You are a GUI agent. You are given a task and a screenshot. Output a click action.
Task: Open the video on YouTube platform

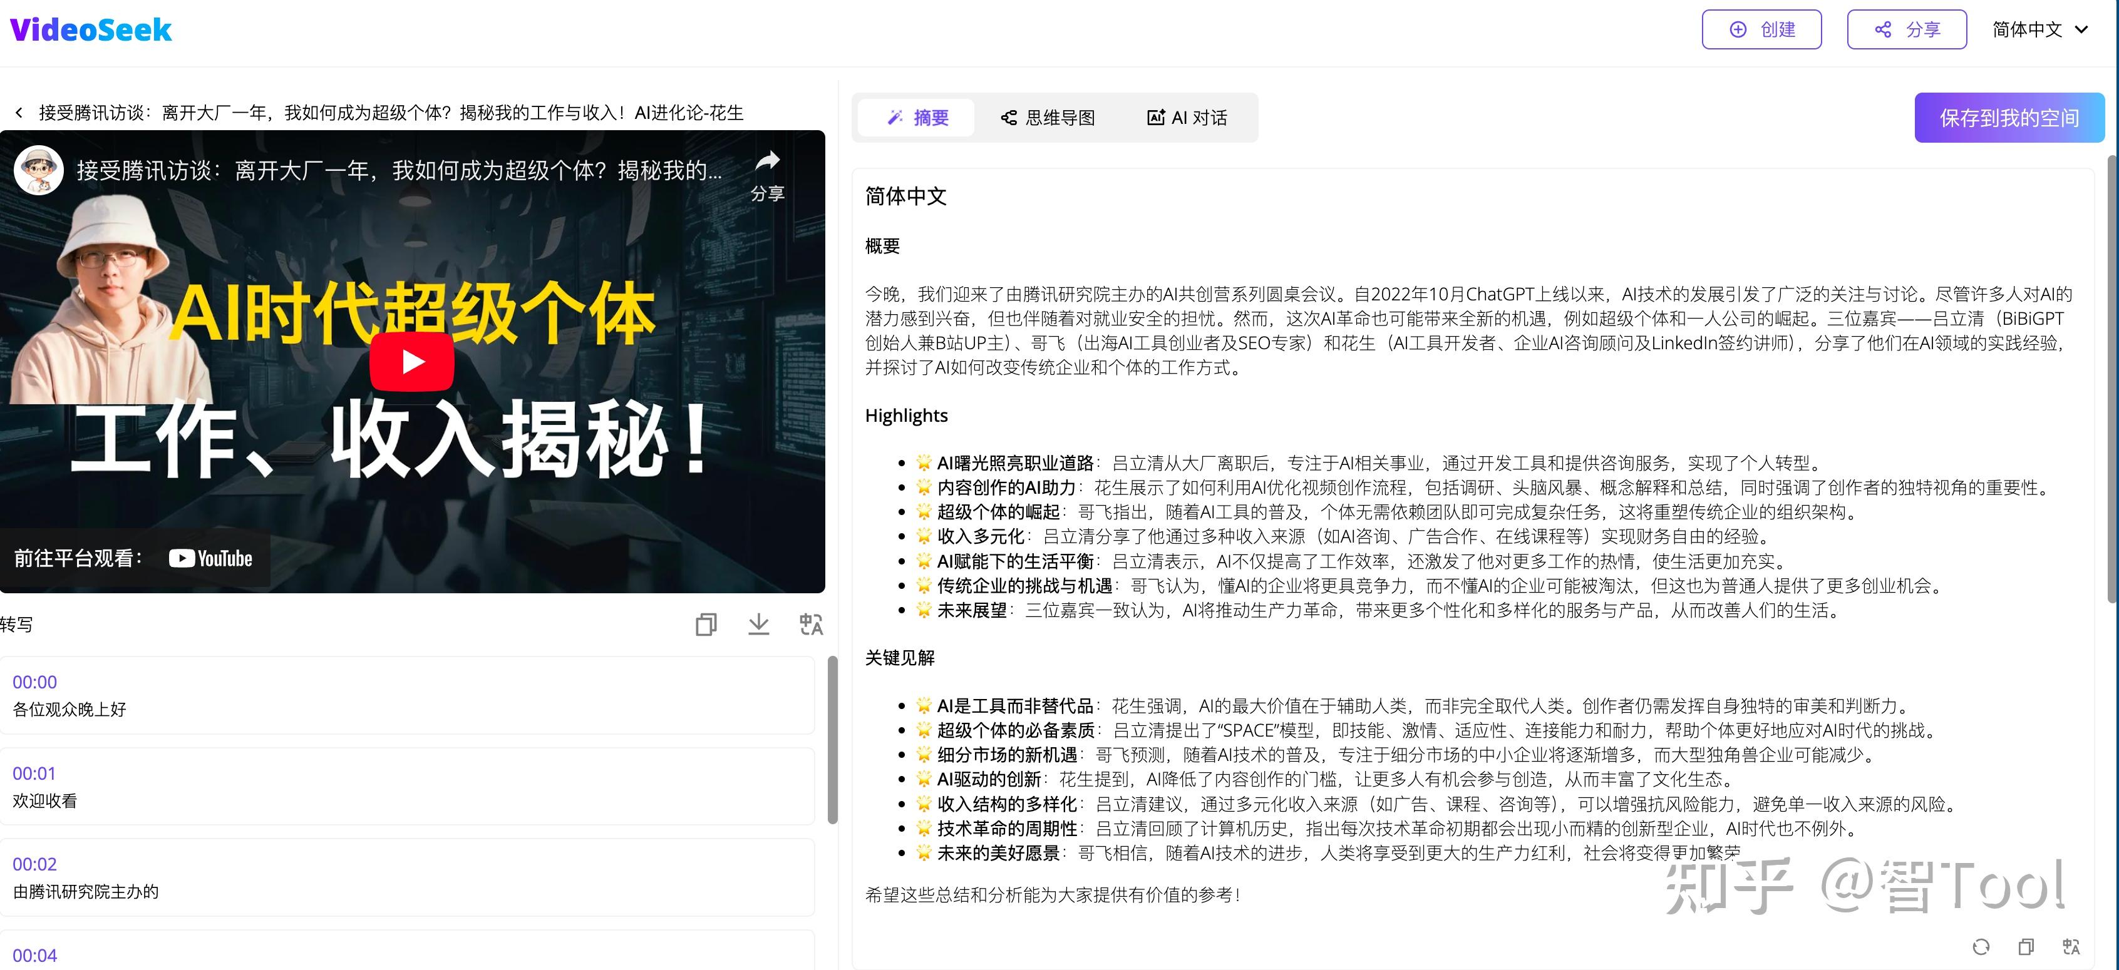tap(135, 558)
